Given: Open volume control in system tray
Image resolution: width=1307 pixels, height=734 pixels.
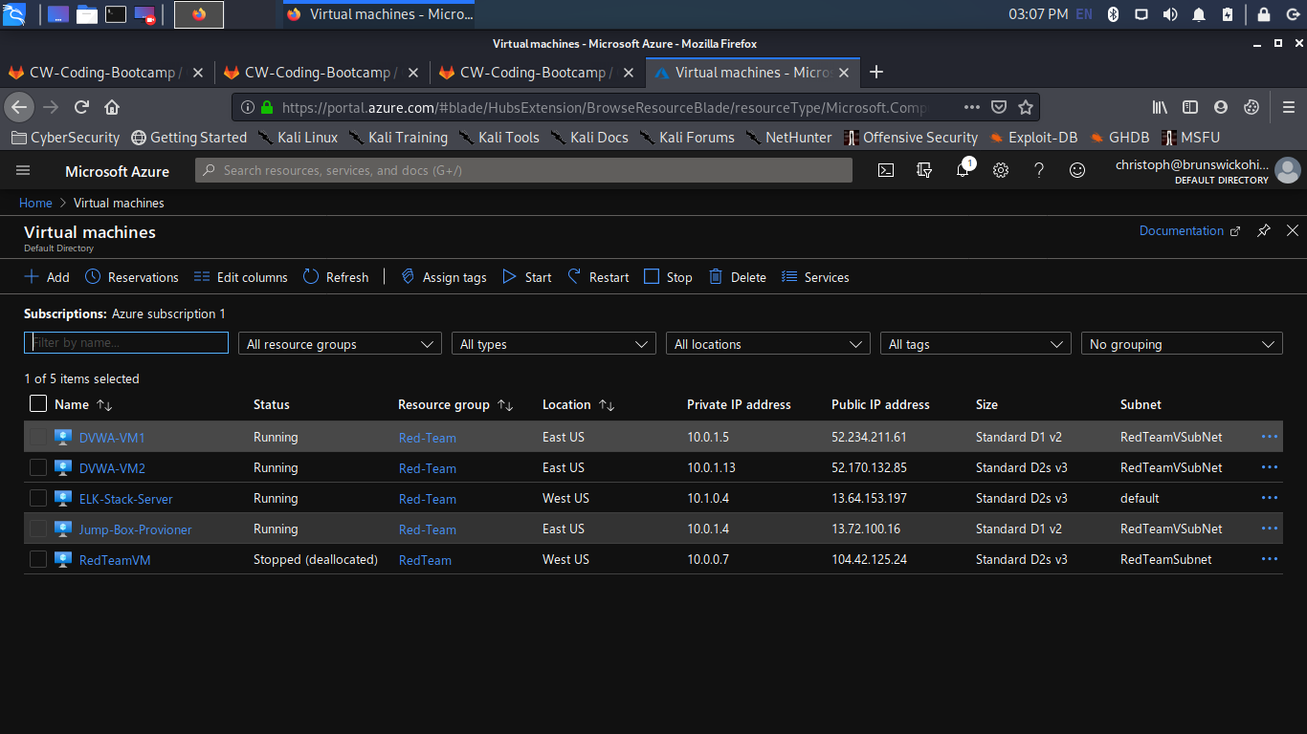Looking at the screenshot, I should pyautogui.click(x=1170, y=13).
